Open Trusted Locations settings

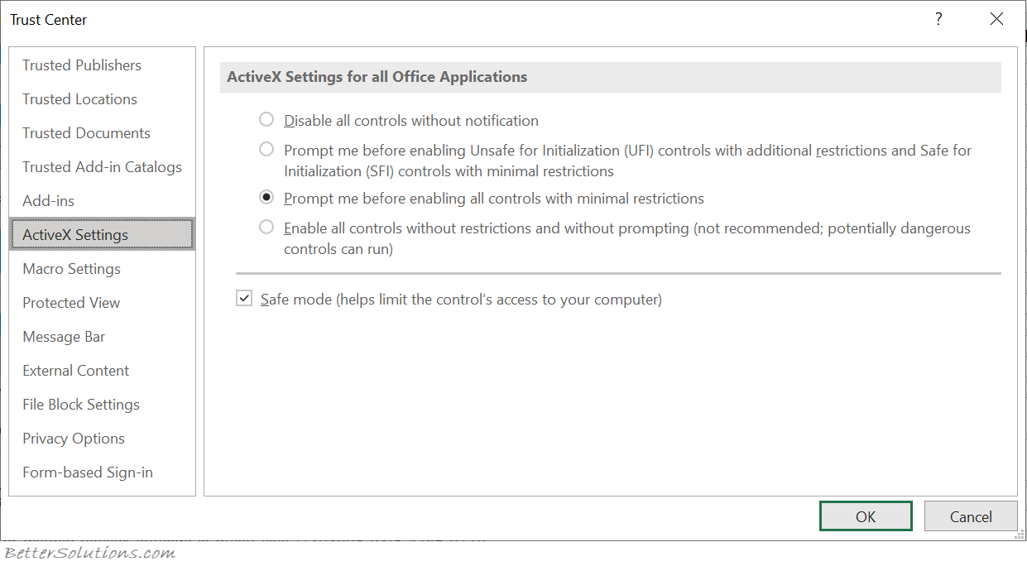(x=79, y=98)
